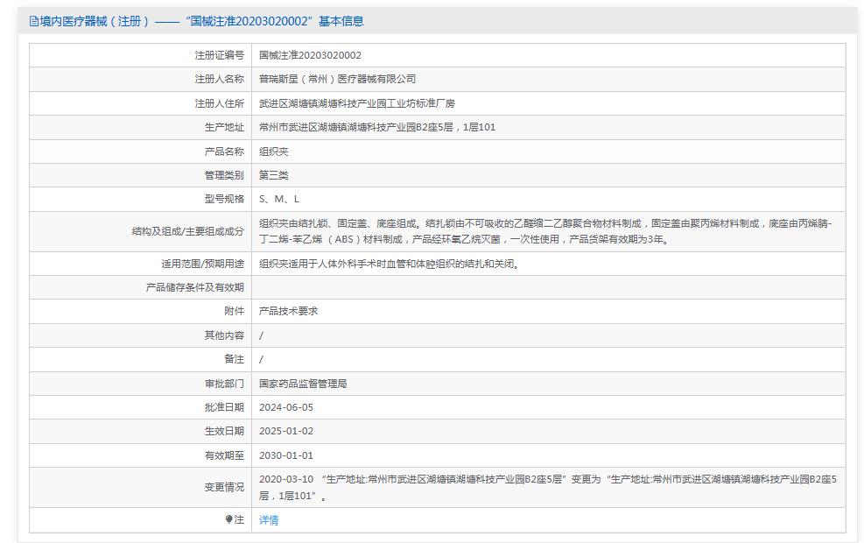Click the product name value 组织夹
864x543 pixels.
274,152
